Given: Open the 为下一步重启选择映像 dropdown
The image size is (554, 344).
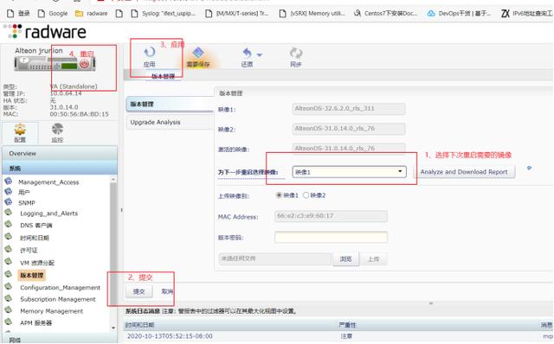Looking at the screenshot, I should (349, 172).
